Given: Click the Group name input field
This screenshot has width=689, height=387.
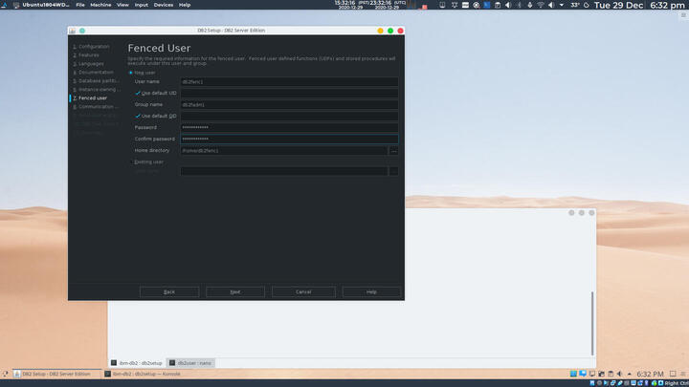Looking at the screenshot, I should coord(289,104).
